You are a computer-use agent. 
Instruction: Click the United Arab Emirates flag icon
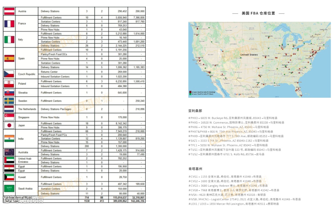coord(9,160)
